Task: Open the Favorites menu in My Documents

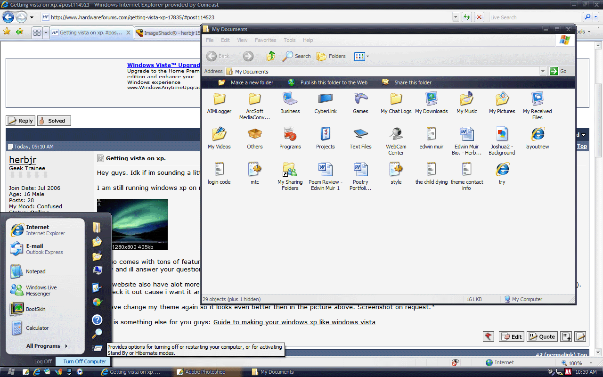Action: pos(266,40)
